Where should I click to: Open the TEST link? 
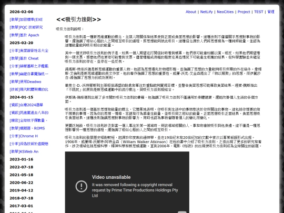tap(258, 12)
